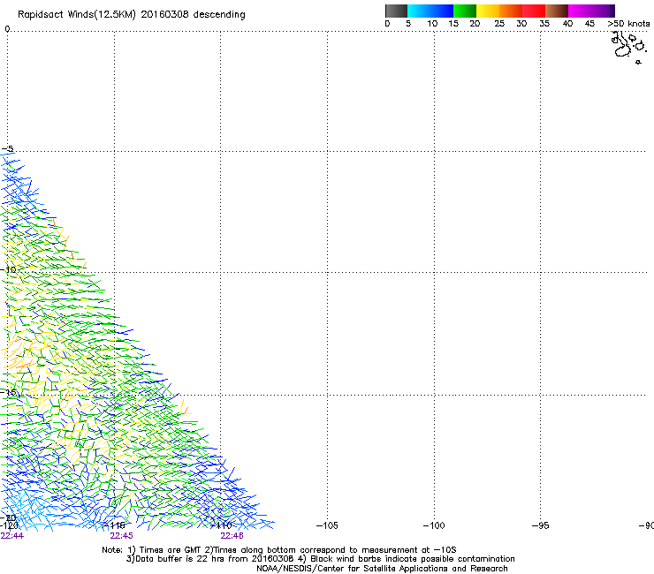Image resolution: width=654 pixels, height=574 pixels.
Task: Click the purple time label 22:46
Action: (232, 536)
